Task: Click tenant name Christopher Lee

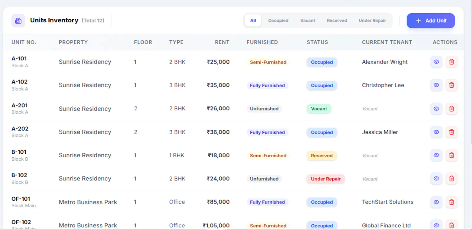Action: tap(383, 85)
